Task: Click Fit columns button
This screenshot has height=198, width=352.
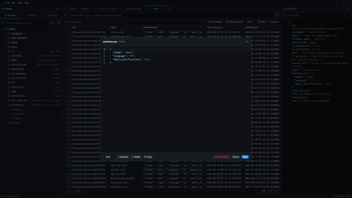Action: click(x=215, y=22)
